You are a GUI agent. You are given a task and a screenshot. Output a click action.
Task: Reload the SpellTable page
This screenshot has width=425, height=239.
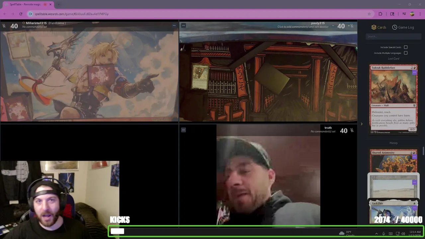pyautogui.click(x=21, y=14)
